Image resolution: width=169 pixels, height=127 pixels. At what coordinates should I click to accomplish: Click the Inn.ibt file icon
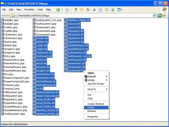pyautogui.click(x=34, y=89)
